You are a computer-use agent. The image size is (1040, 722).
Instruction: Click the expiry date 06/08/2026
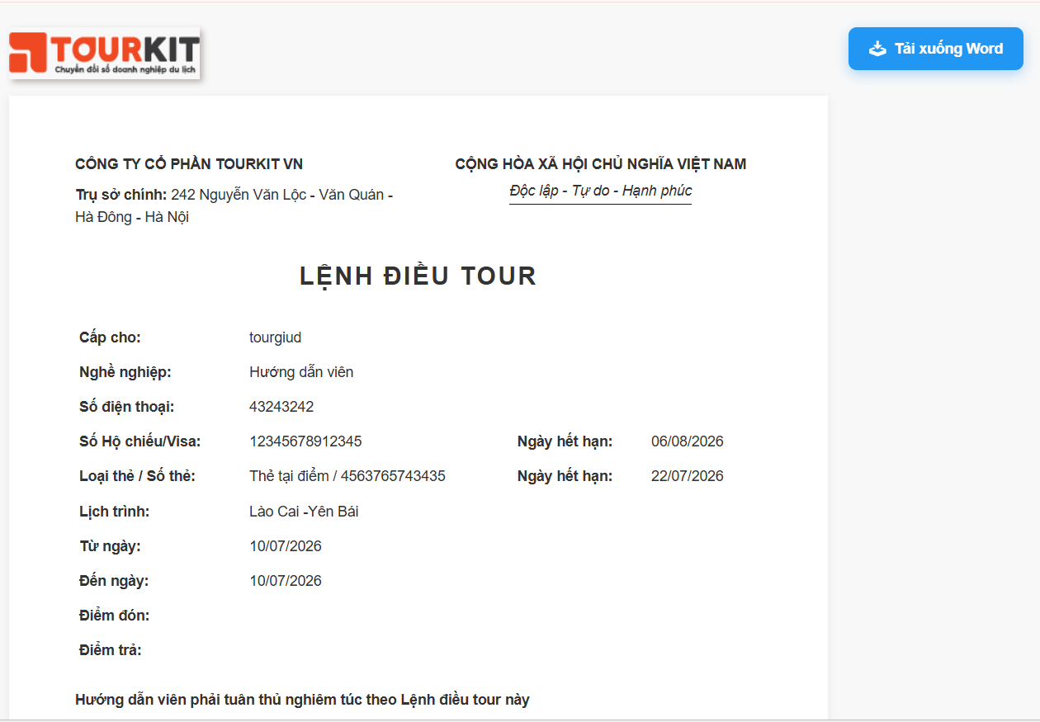pos(688,441)
